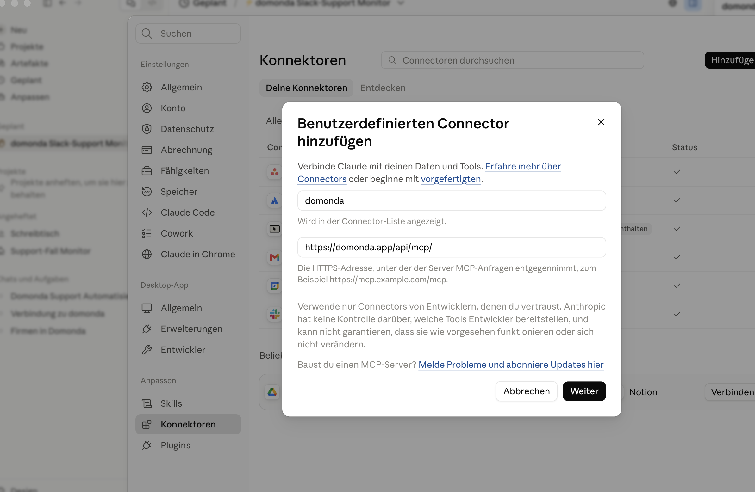The width and height of the screenshot is (755, 492).
Task: Click the Asana connector icon
Action: (274, 172)
